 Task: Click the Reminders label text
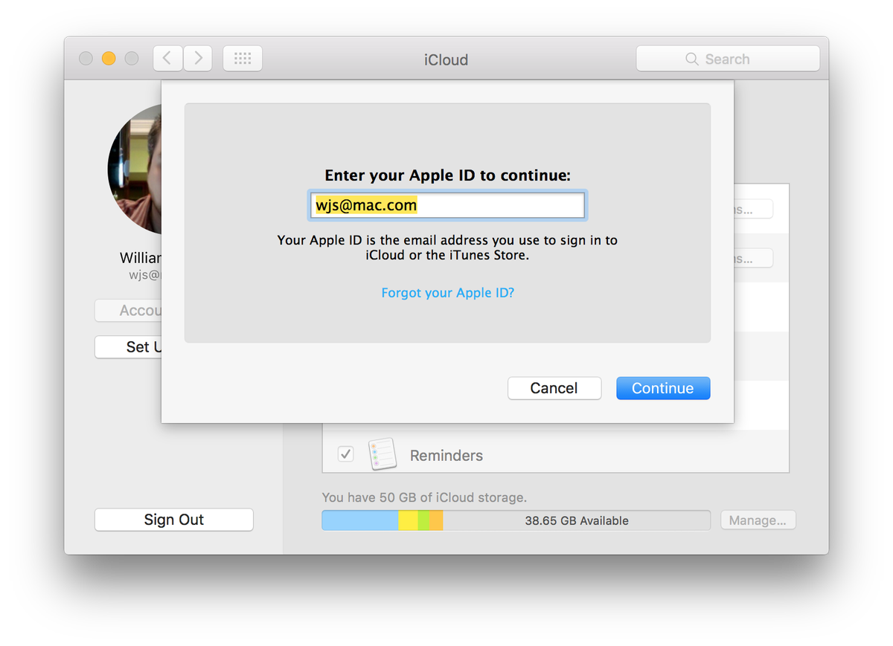446,456
